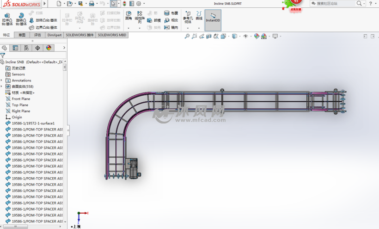Switch to the 评估 ribbon tab
379x229 pixels.
click(37, 35)
